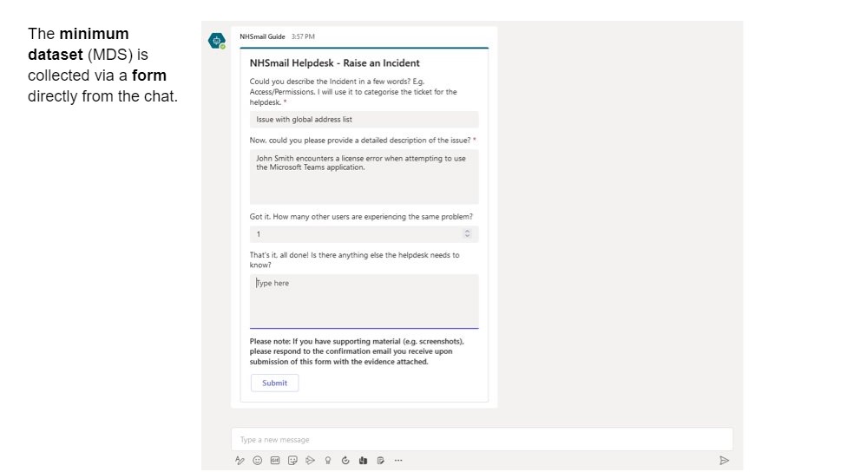Open the GIF picker
860x472 pixels.
[275, 461]
